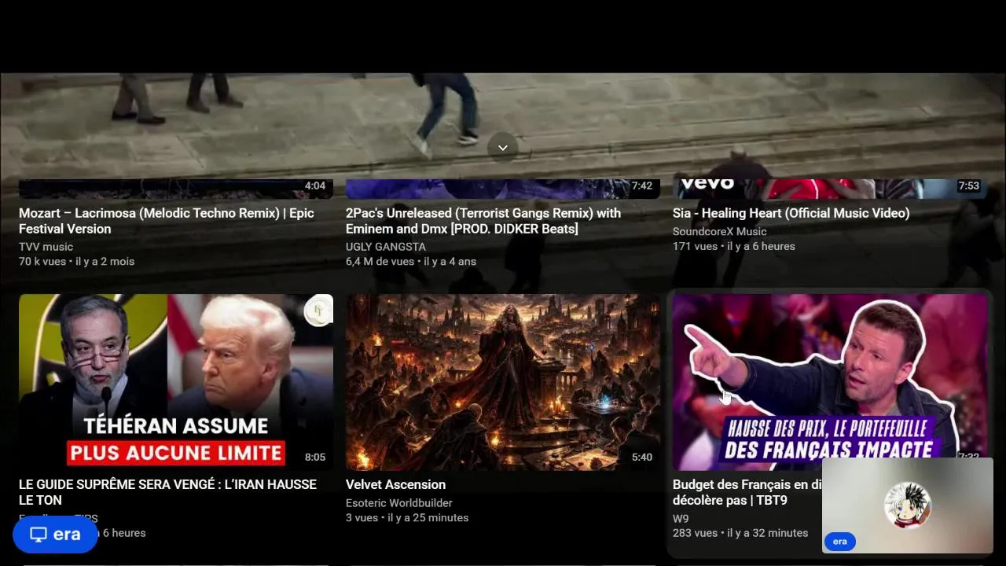The image size is (1006, 566).
Task: Open 2Pac's Unreleased Terrorist Gangs Remix title
Action: click(x=483, y=221)
